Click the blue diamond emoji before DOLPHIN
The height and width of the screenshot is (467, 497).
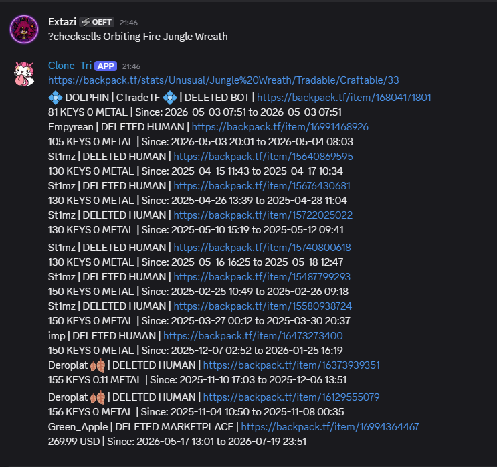click(x=56, y=98)
